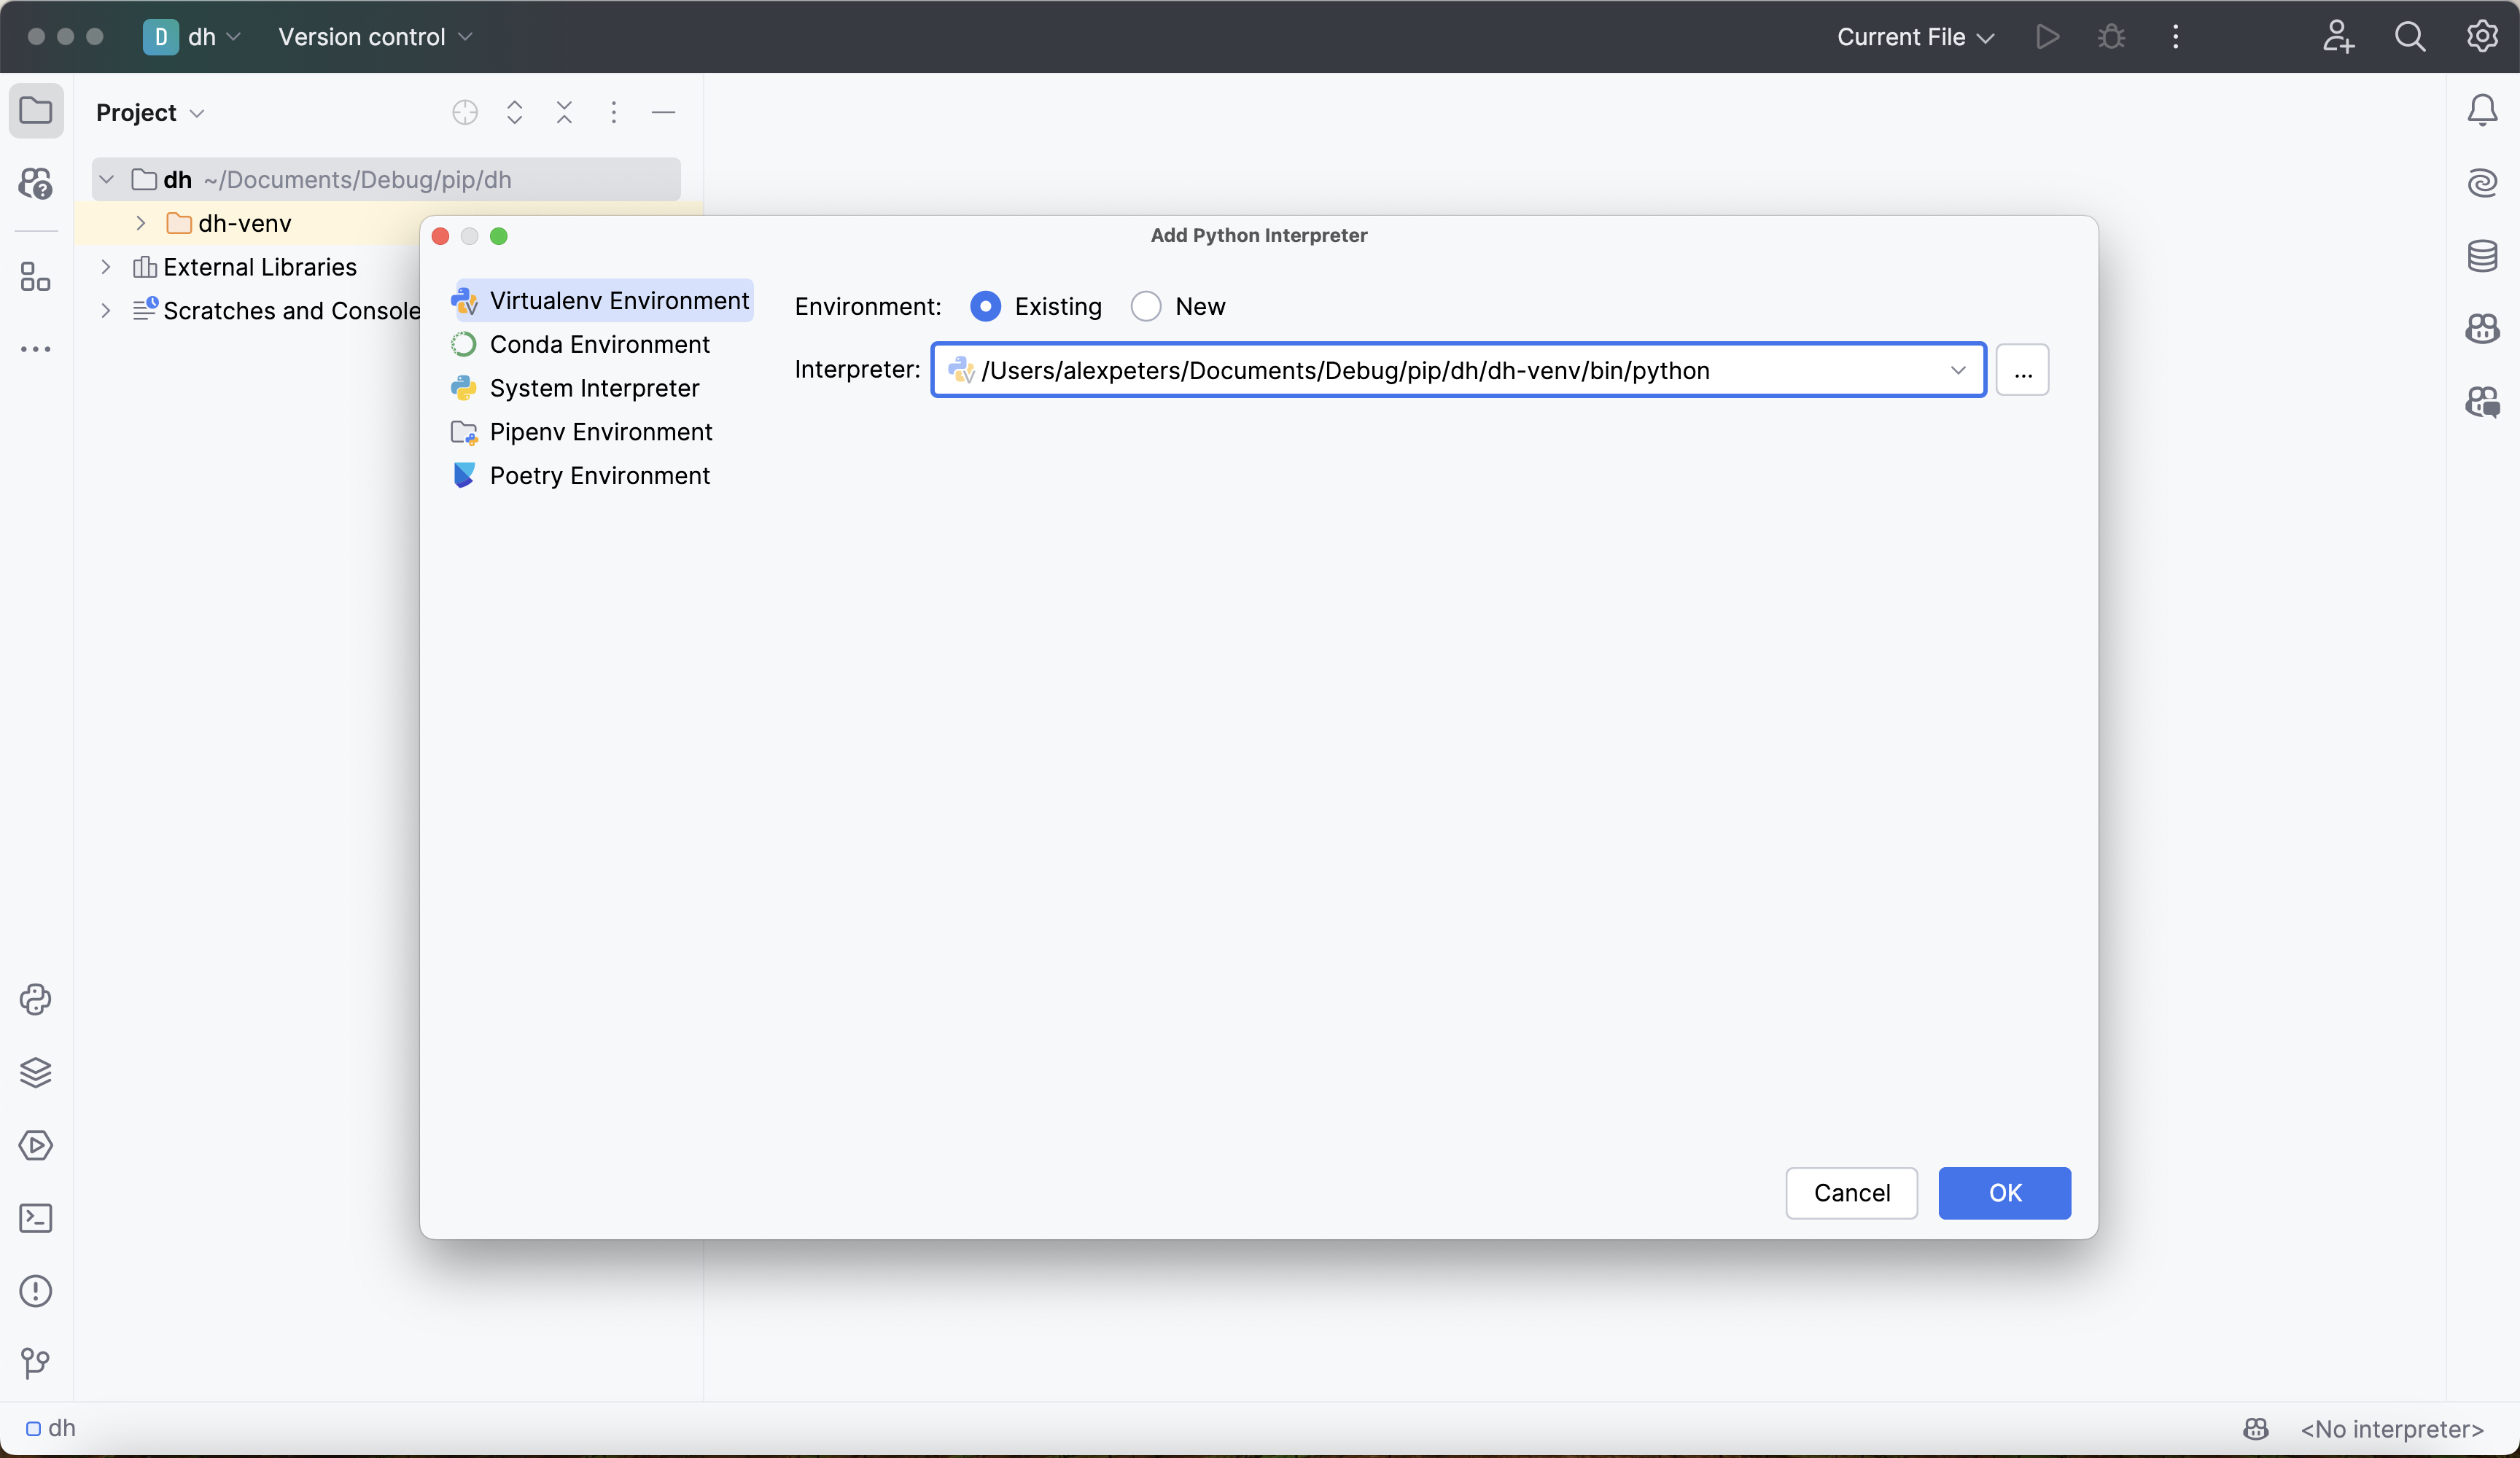Click the Structure tool window icon

tap(36, 277)
